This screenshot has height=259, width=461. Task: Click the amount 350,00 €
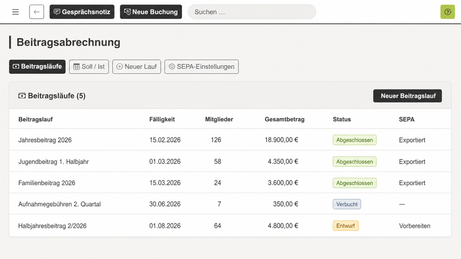(286, 204)
